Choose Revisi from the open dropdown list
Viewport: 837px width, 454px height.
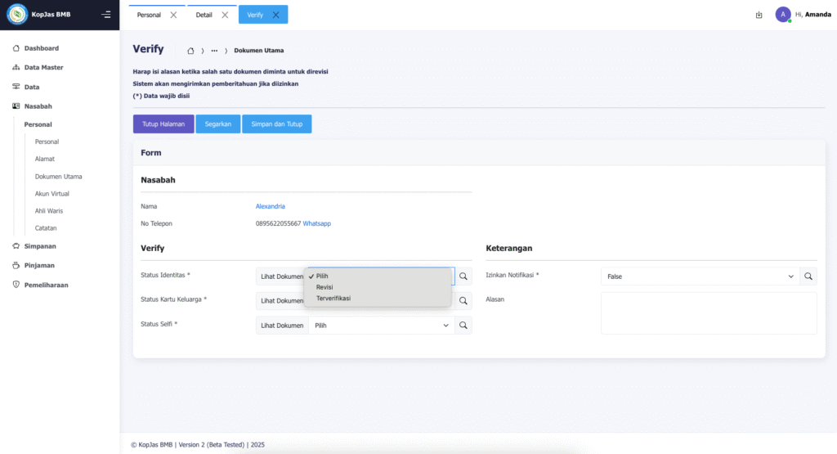[x=325, y=287]
